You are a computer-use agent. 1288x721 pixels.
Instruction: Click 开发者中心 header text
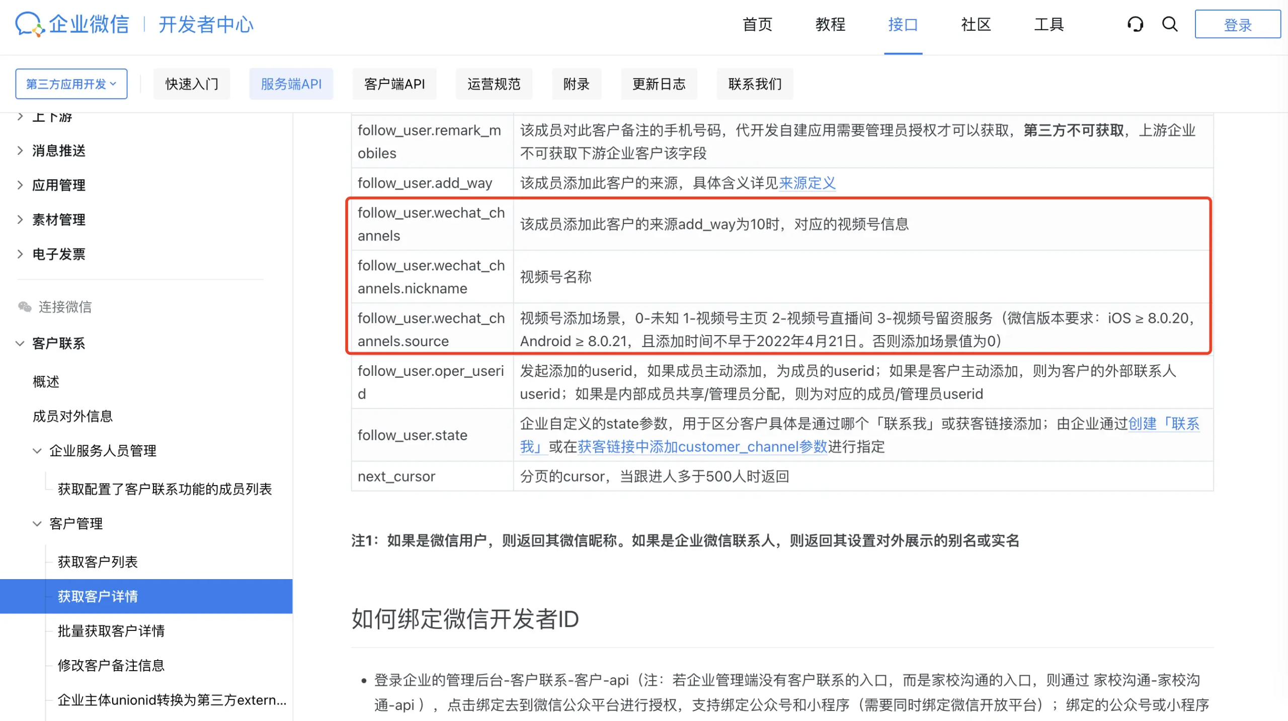[x=206, y=24]
